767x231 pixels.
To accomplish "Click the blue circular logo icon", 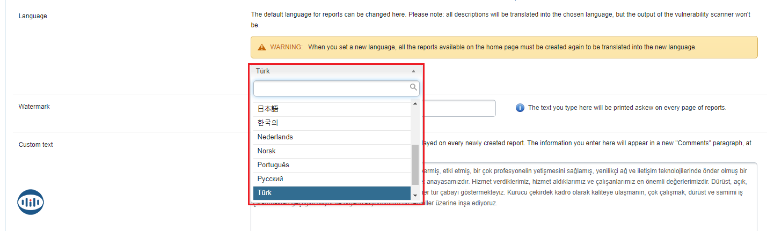I will [x=31, y=202].
